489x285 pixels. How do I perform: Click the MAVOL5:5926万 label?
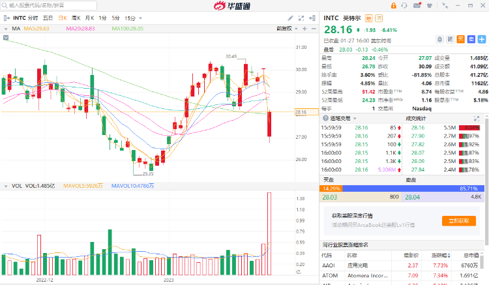pyautogui.click(x=83, y=186)
